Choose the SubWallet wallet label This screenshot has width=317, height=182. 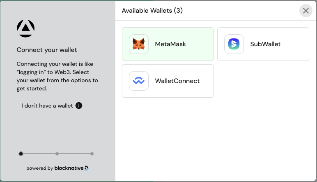coord(265,44)
